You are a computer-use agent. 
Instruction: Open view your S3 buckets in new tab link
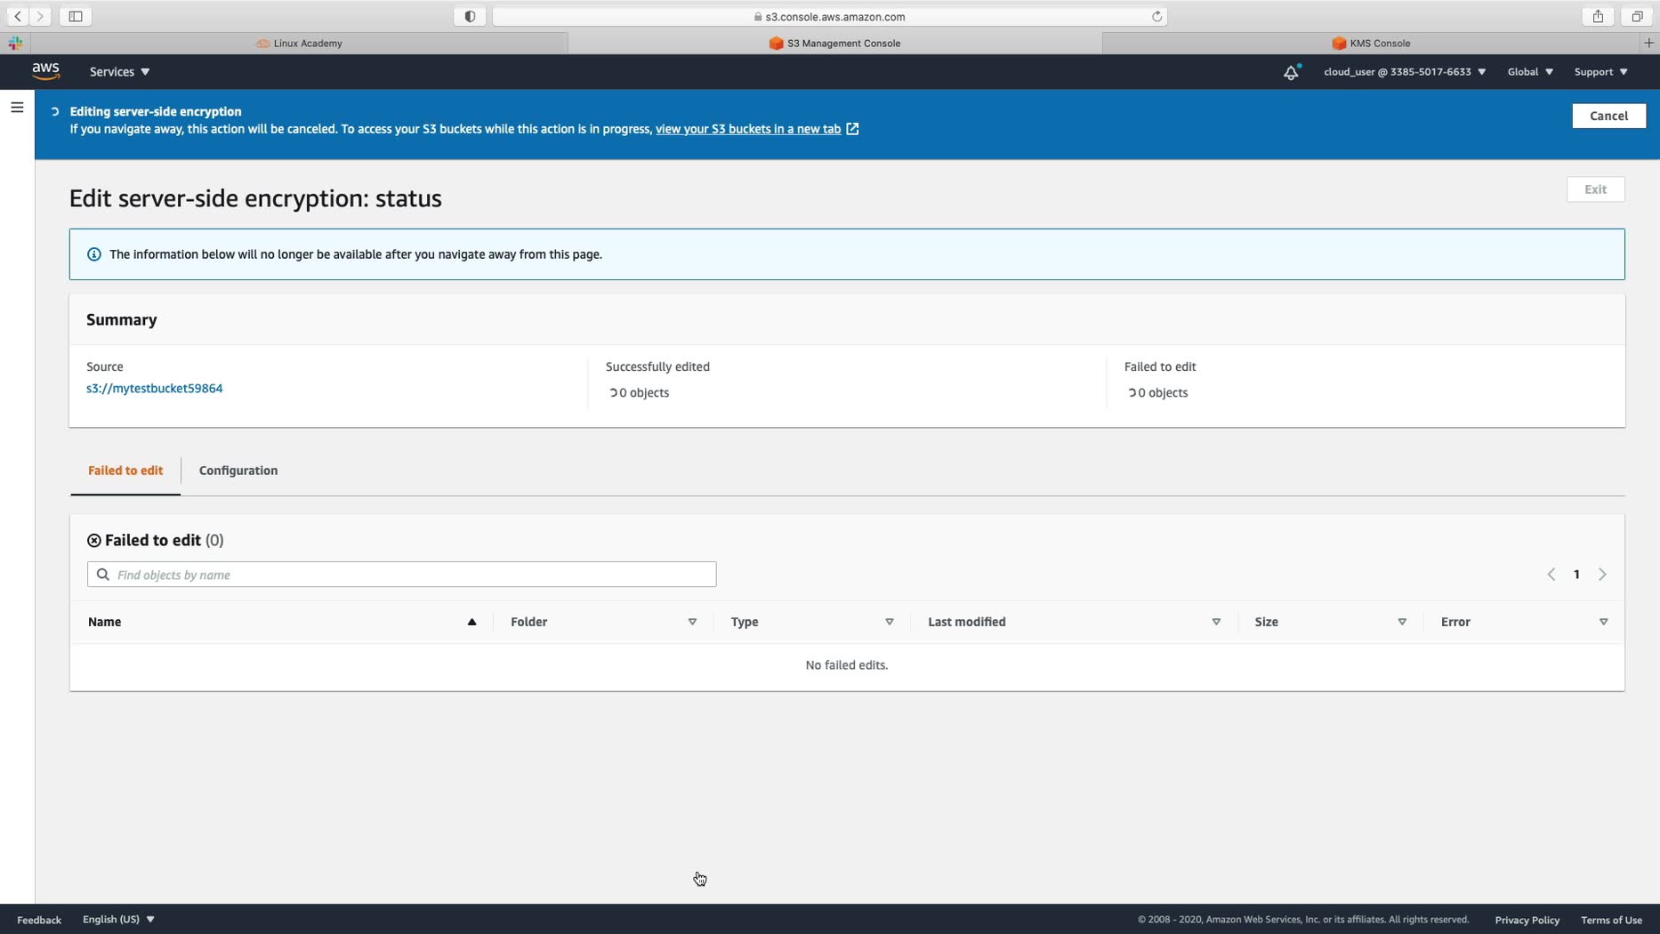(748, 129)
